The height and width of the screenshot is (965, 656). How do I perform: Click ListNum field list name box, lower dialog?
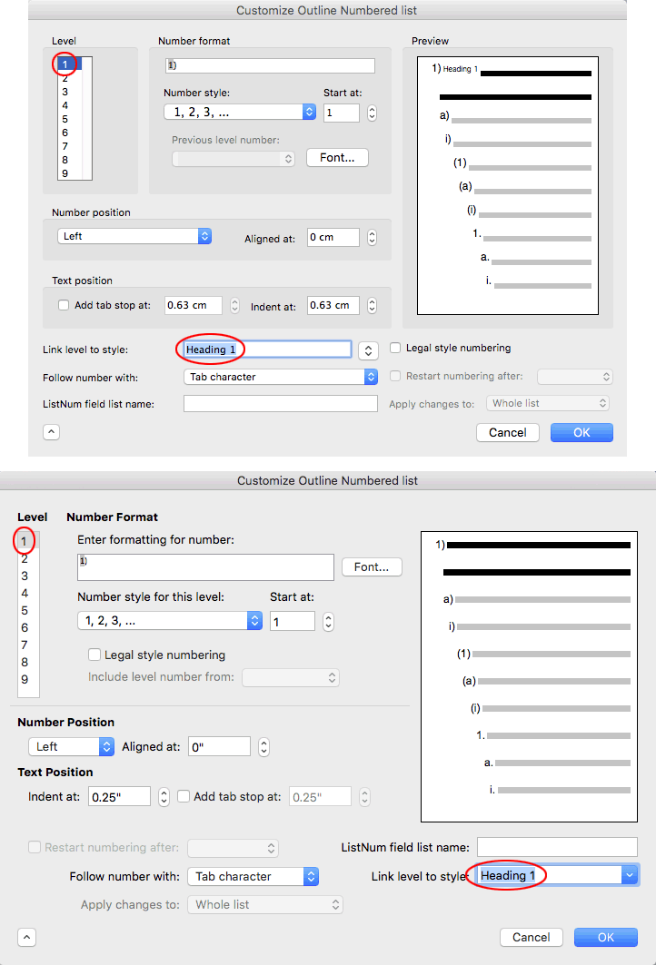click(x=558, y=847)
